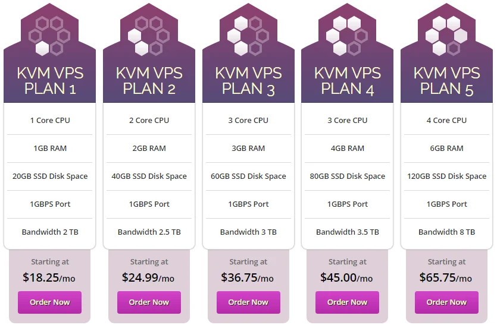This screenshot has height=328, width=497.
Task: Select the KVM VPS PLAN 1 heading
Action: [50, 81]
